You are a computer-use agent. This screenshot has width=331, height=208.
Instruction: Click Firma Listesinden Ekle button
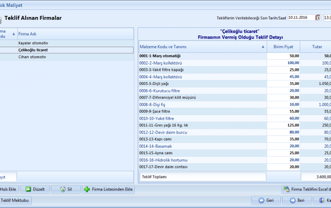108,189
